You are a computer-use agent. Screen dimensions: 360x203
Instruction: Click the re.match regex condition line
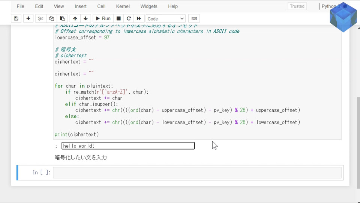point(107,92)
